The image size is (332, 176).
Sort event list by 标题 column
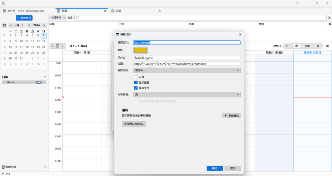(83, 24)
